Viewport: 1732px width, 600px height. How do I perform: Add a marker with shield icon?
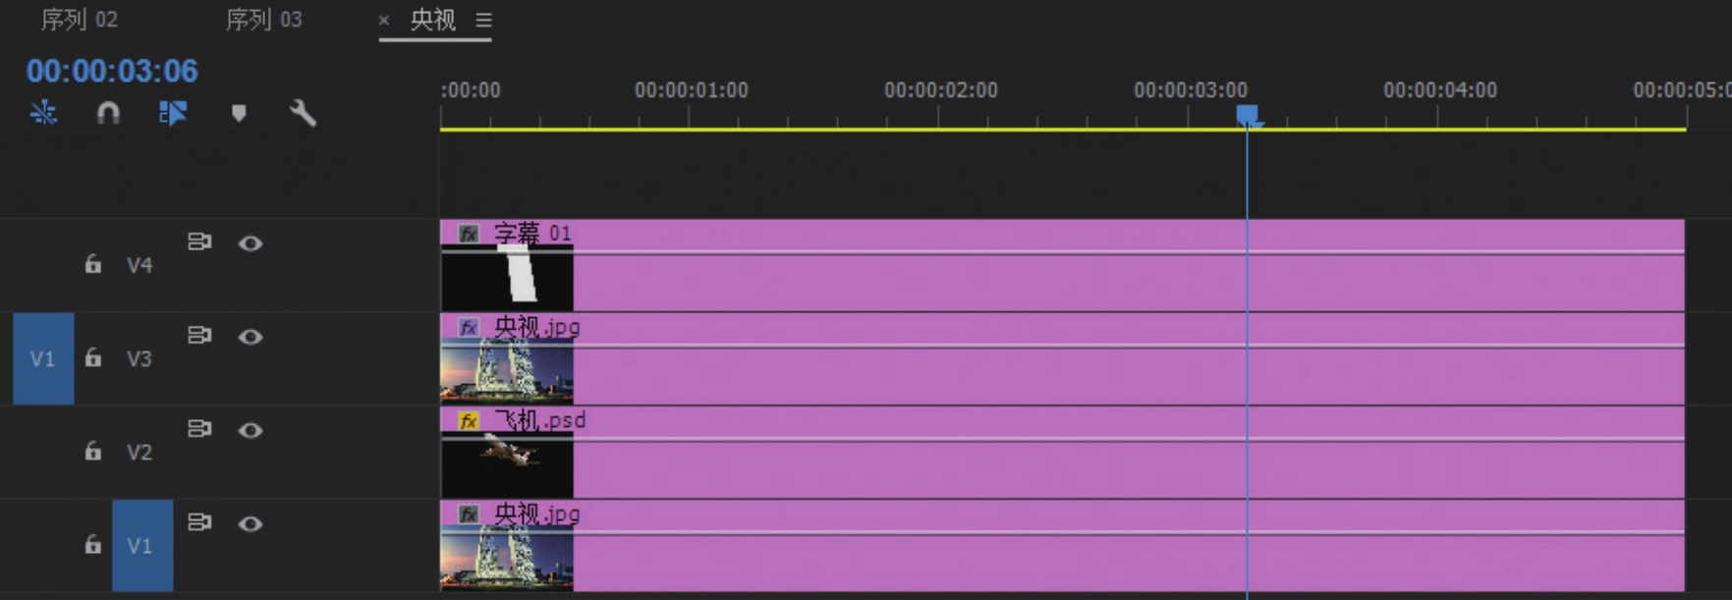239,113
